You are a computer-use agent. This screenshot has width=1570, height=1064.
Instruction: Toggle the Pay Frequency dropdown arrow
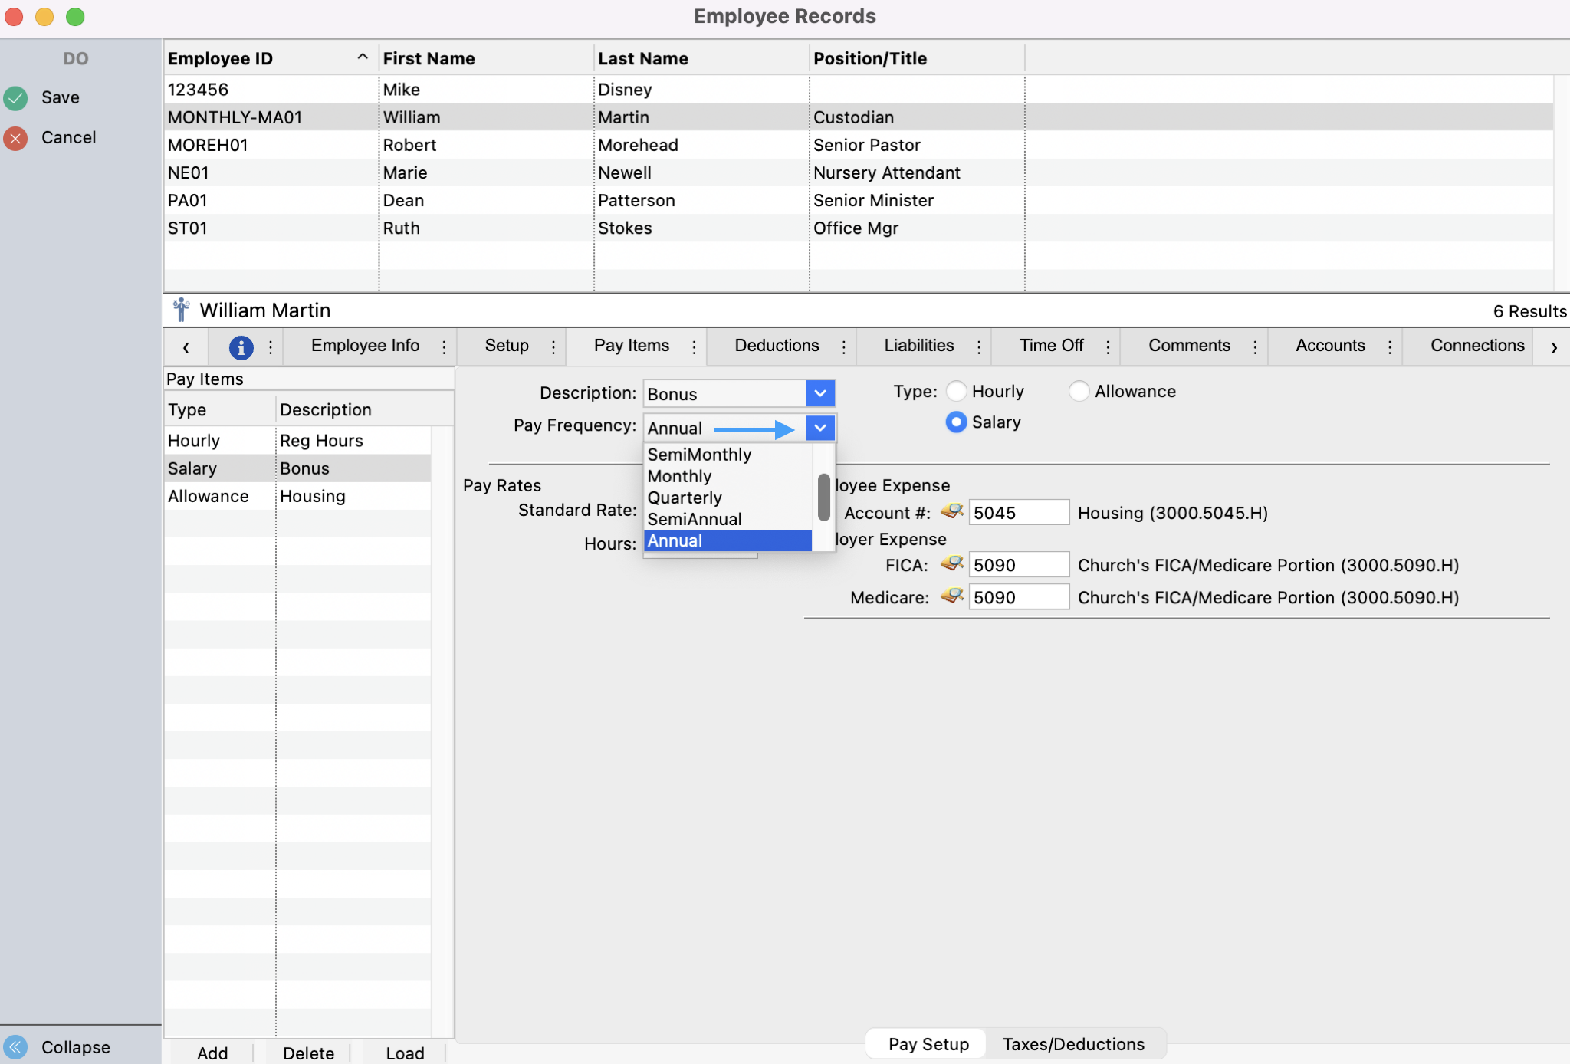[819, 428]
